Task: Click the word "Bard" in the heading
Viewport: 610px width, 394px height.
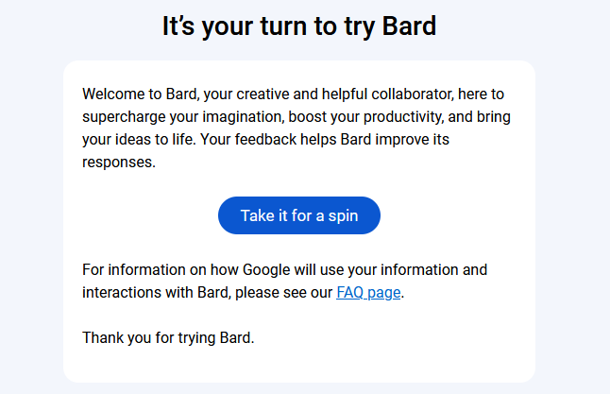Action: [x=409, y=26]
